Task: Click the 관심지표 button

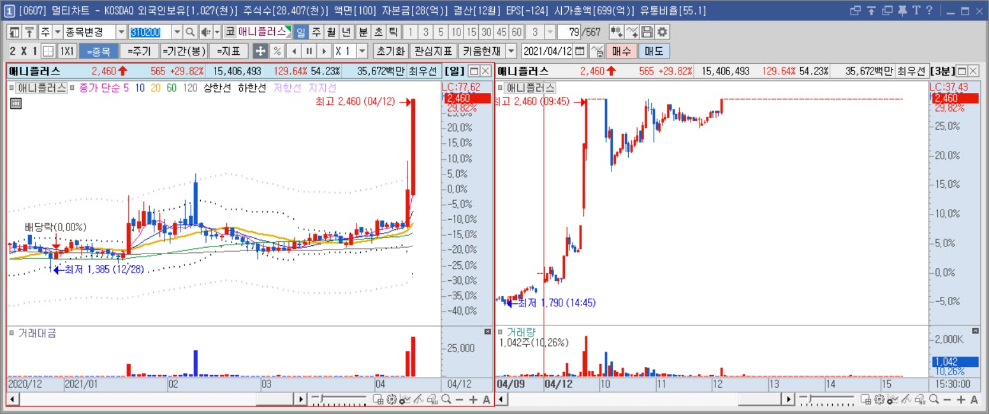Action: pos(434,51)
